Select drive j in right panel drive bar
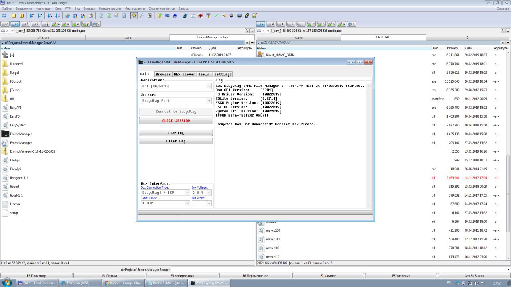Viewport: 511px width, 287px height. pos(301,24)
